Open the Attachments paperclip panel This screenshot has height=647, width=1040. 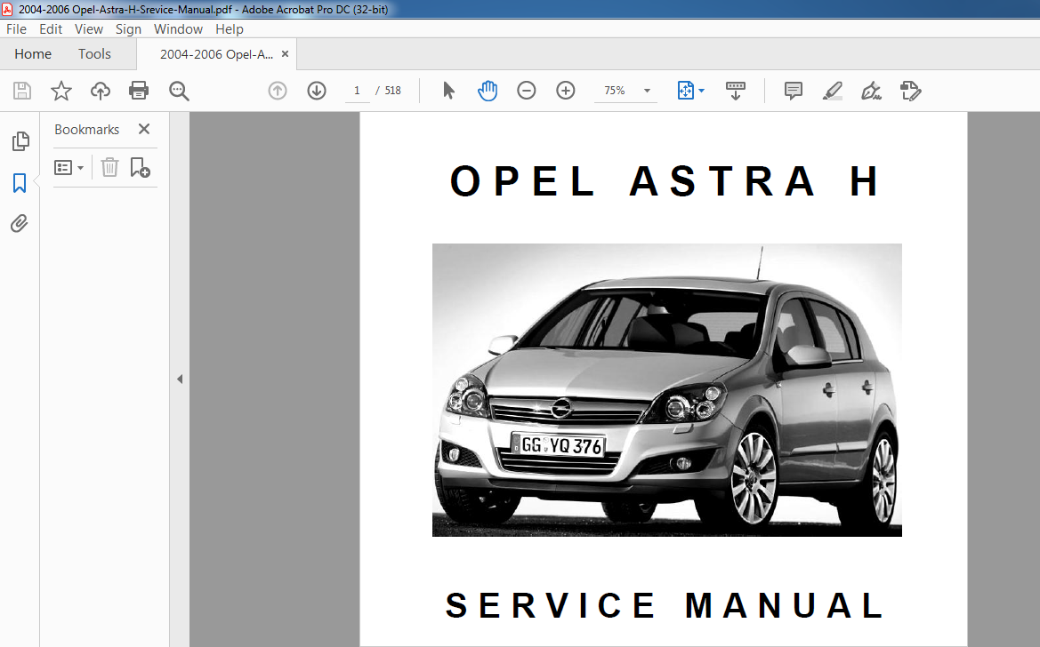click(20, 224)
